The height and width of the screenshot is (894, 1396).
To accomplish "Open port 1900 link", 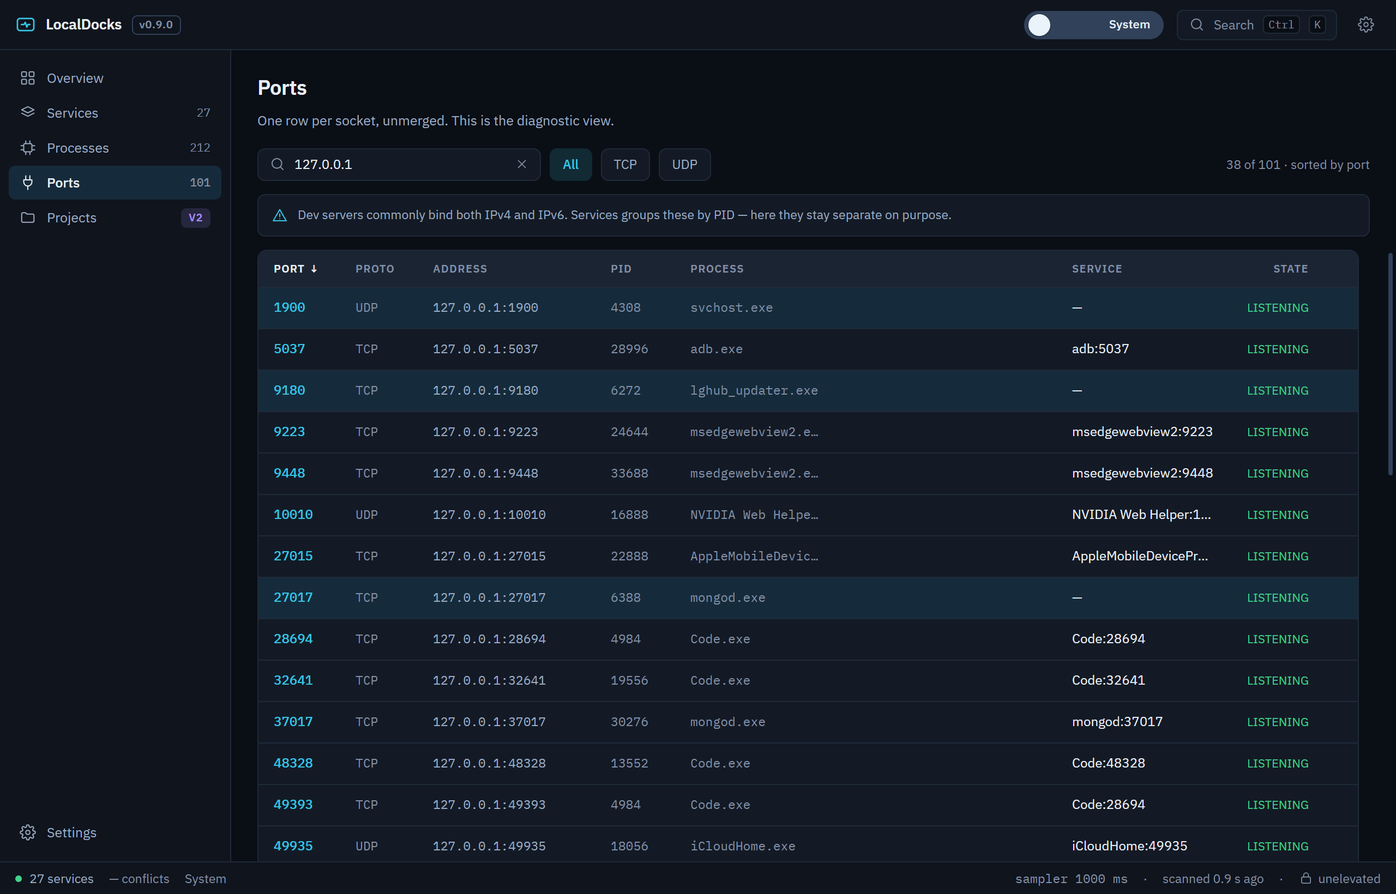I will (289, 307).
